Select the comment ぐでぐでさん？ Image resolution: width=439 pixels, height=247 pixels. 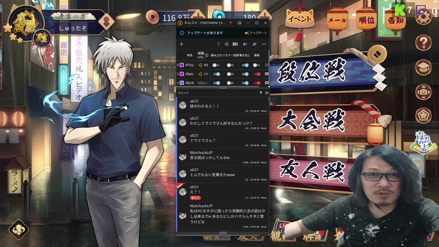[x=222, y=140]
